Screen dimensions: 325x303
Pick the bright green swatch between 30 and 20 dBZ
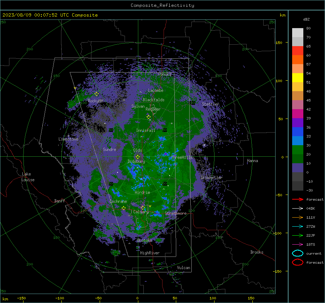coord(298,150)
